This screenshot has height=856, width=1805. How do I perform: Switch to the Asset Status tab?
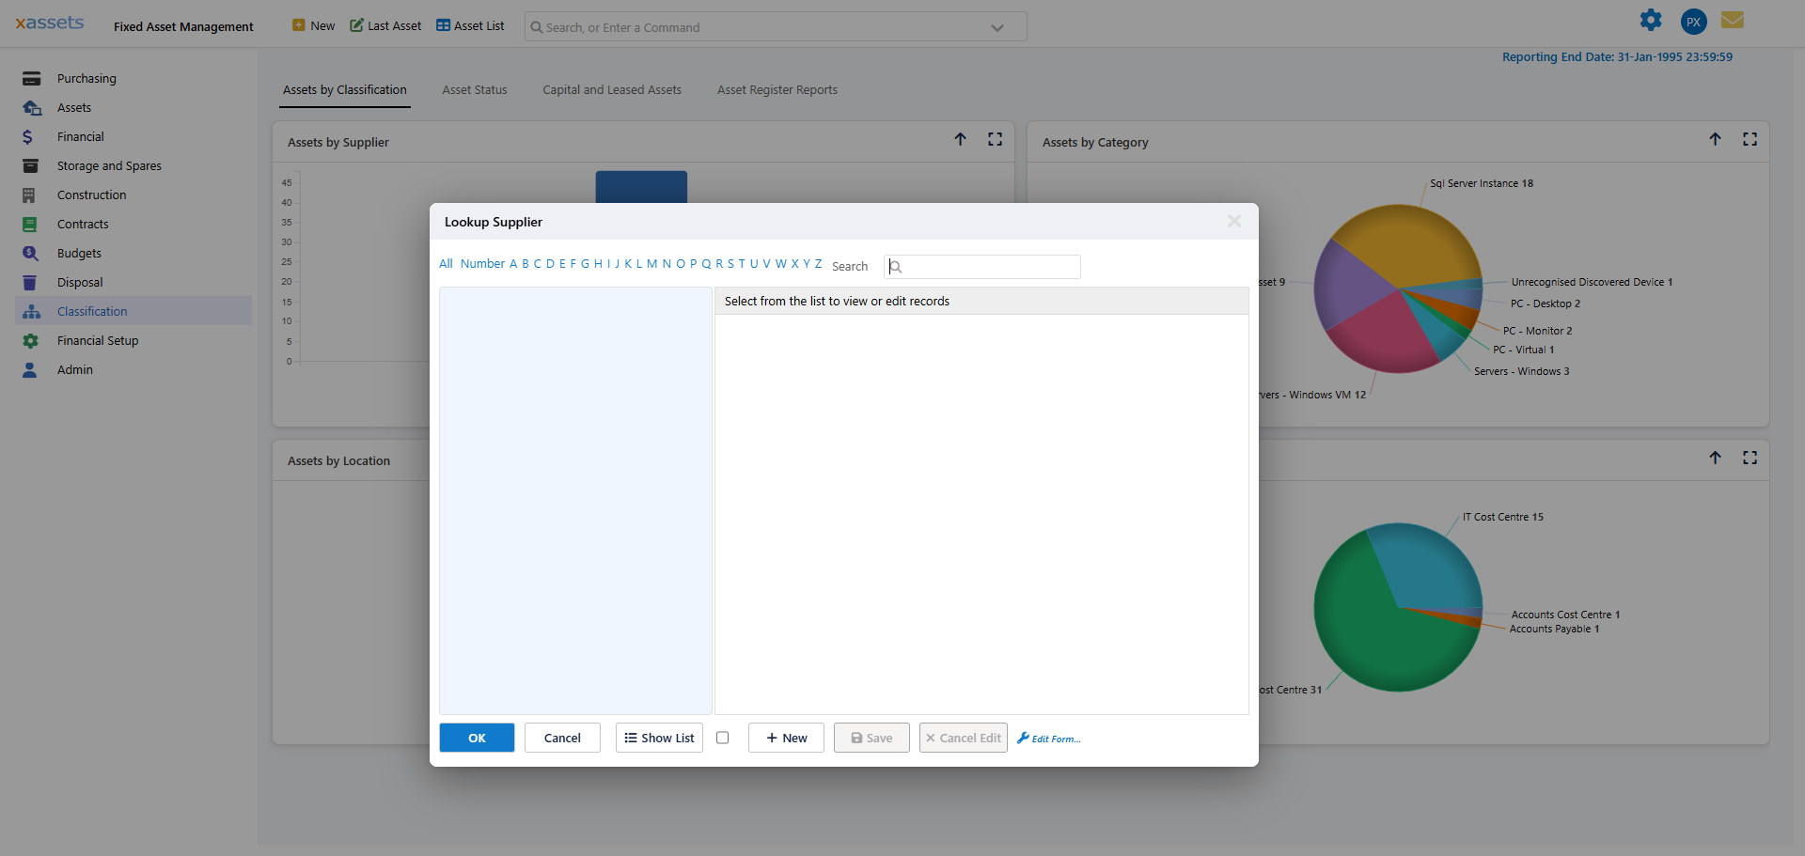(475, 90)
